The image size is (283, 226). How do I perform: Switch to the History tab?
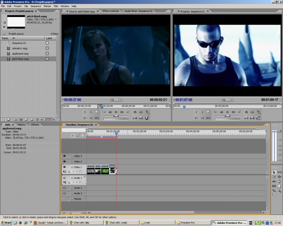point(21,125)
